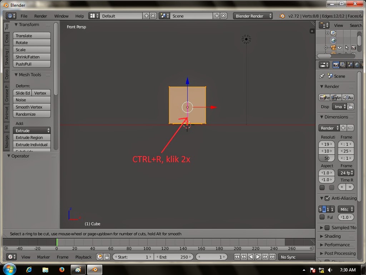Select the Scene properties tab icon
This screenshot has width=366, height=275.
click(x=351, y=65)
